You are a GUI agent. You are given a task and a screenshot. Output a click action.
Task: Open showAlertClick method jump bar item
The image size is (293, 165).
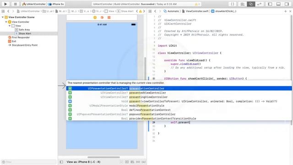pyautogui.click(x=224, y=11)
